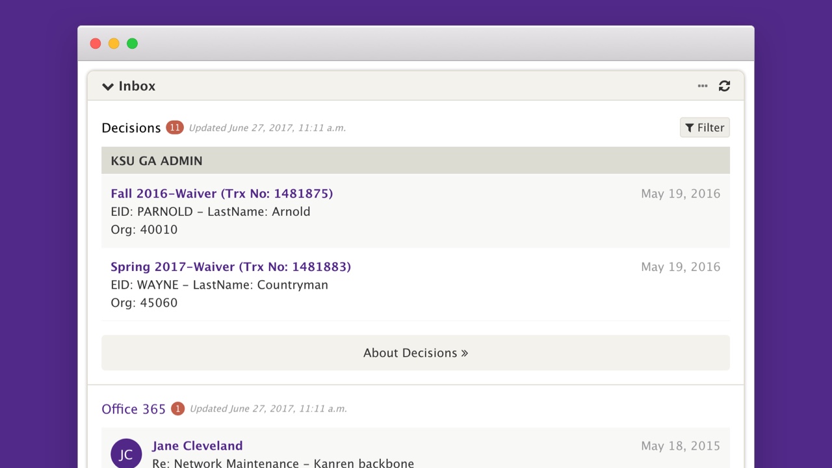Expand the KSU GA ADMIN group header
This screenshot has height=468, width=832.
[156, 161]
